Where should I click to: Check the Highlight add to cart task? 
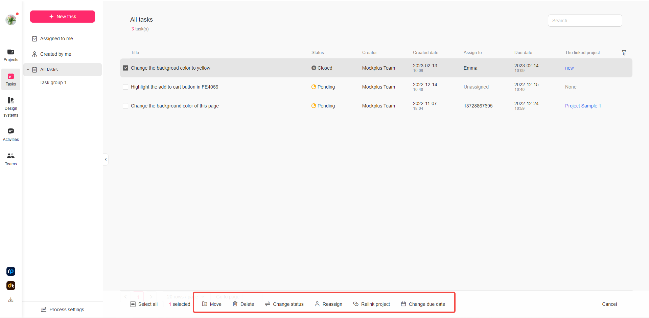click(x=125, y=87)
